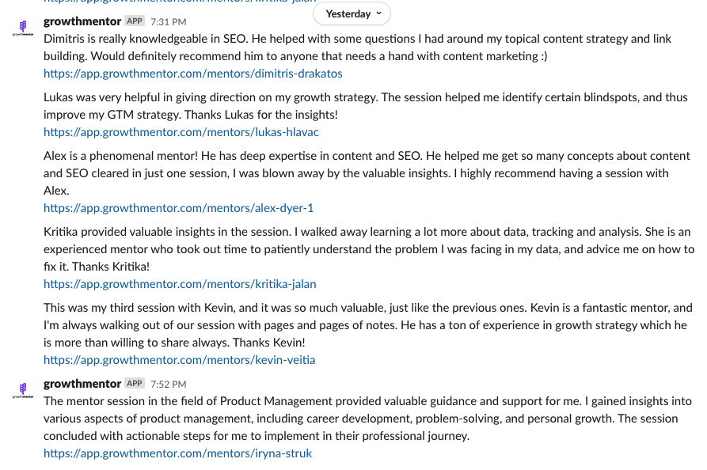Image resolution: width=707 pixels, height=470 pixels.
Task: Click the 7:31 PM message timestamp
Action: point(168,21)
